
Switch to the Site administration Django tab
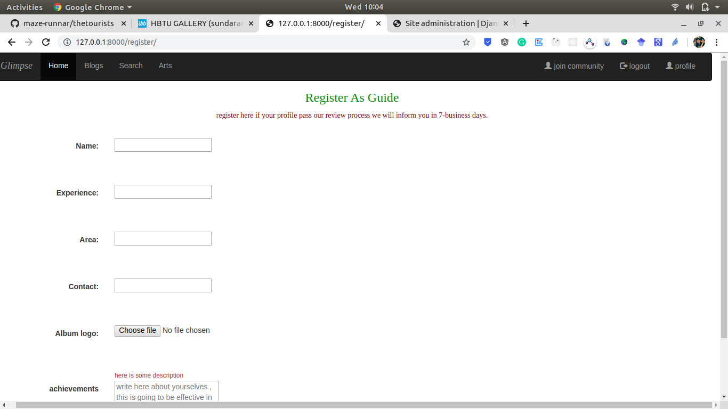450,23
